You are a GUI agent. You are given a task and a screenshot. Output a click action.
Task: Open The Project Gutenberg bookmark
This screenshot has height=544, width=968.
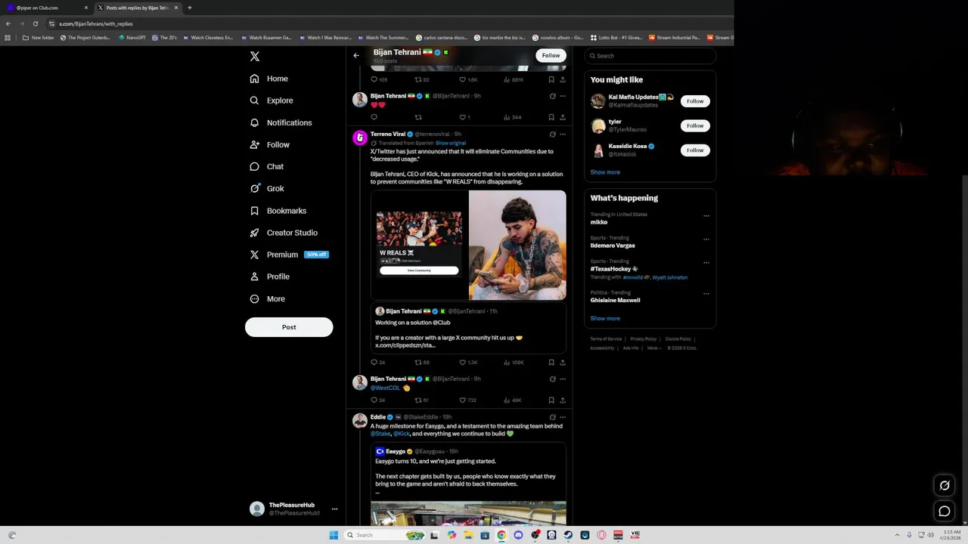click(x=85, y=38)
